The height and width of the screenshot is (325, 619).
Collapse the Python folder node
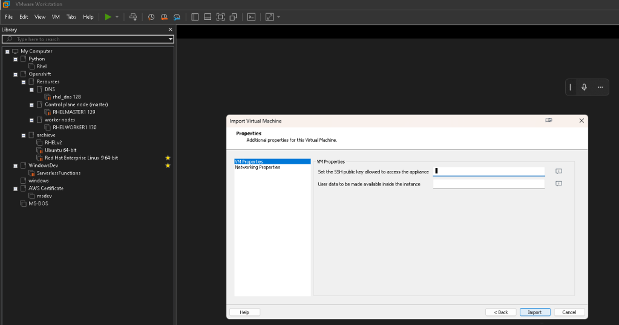pyautogui.click(x=15, y=59)
